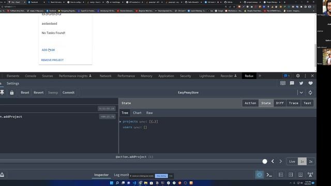Show state as Tree view
Screen dimensions: 331x186
pos(125,113)
